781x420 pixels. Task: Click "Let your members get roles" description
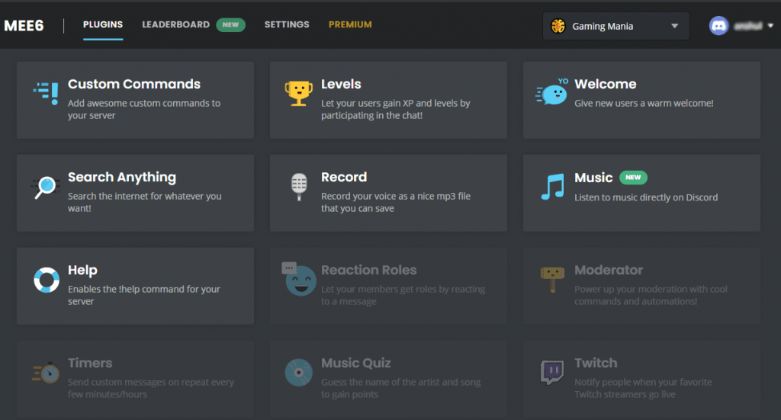point(403,295)
